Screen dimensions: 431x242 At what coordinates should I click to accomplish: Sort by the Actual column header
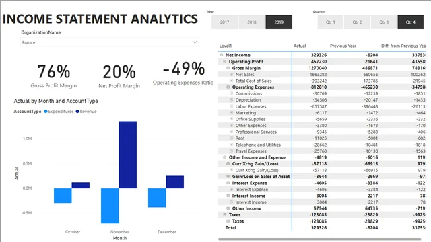coord(300,46)
